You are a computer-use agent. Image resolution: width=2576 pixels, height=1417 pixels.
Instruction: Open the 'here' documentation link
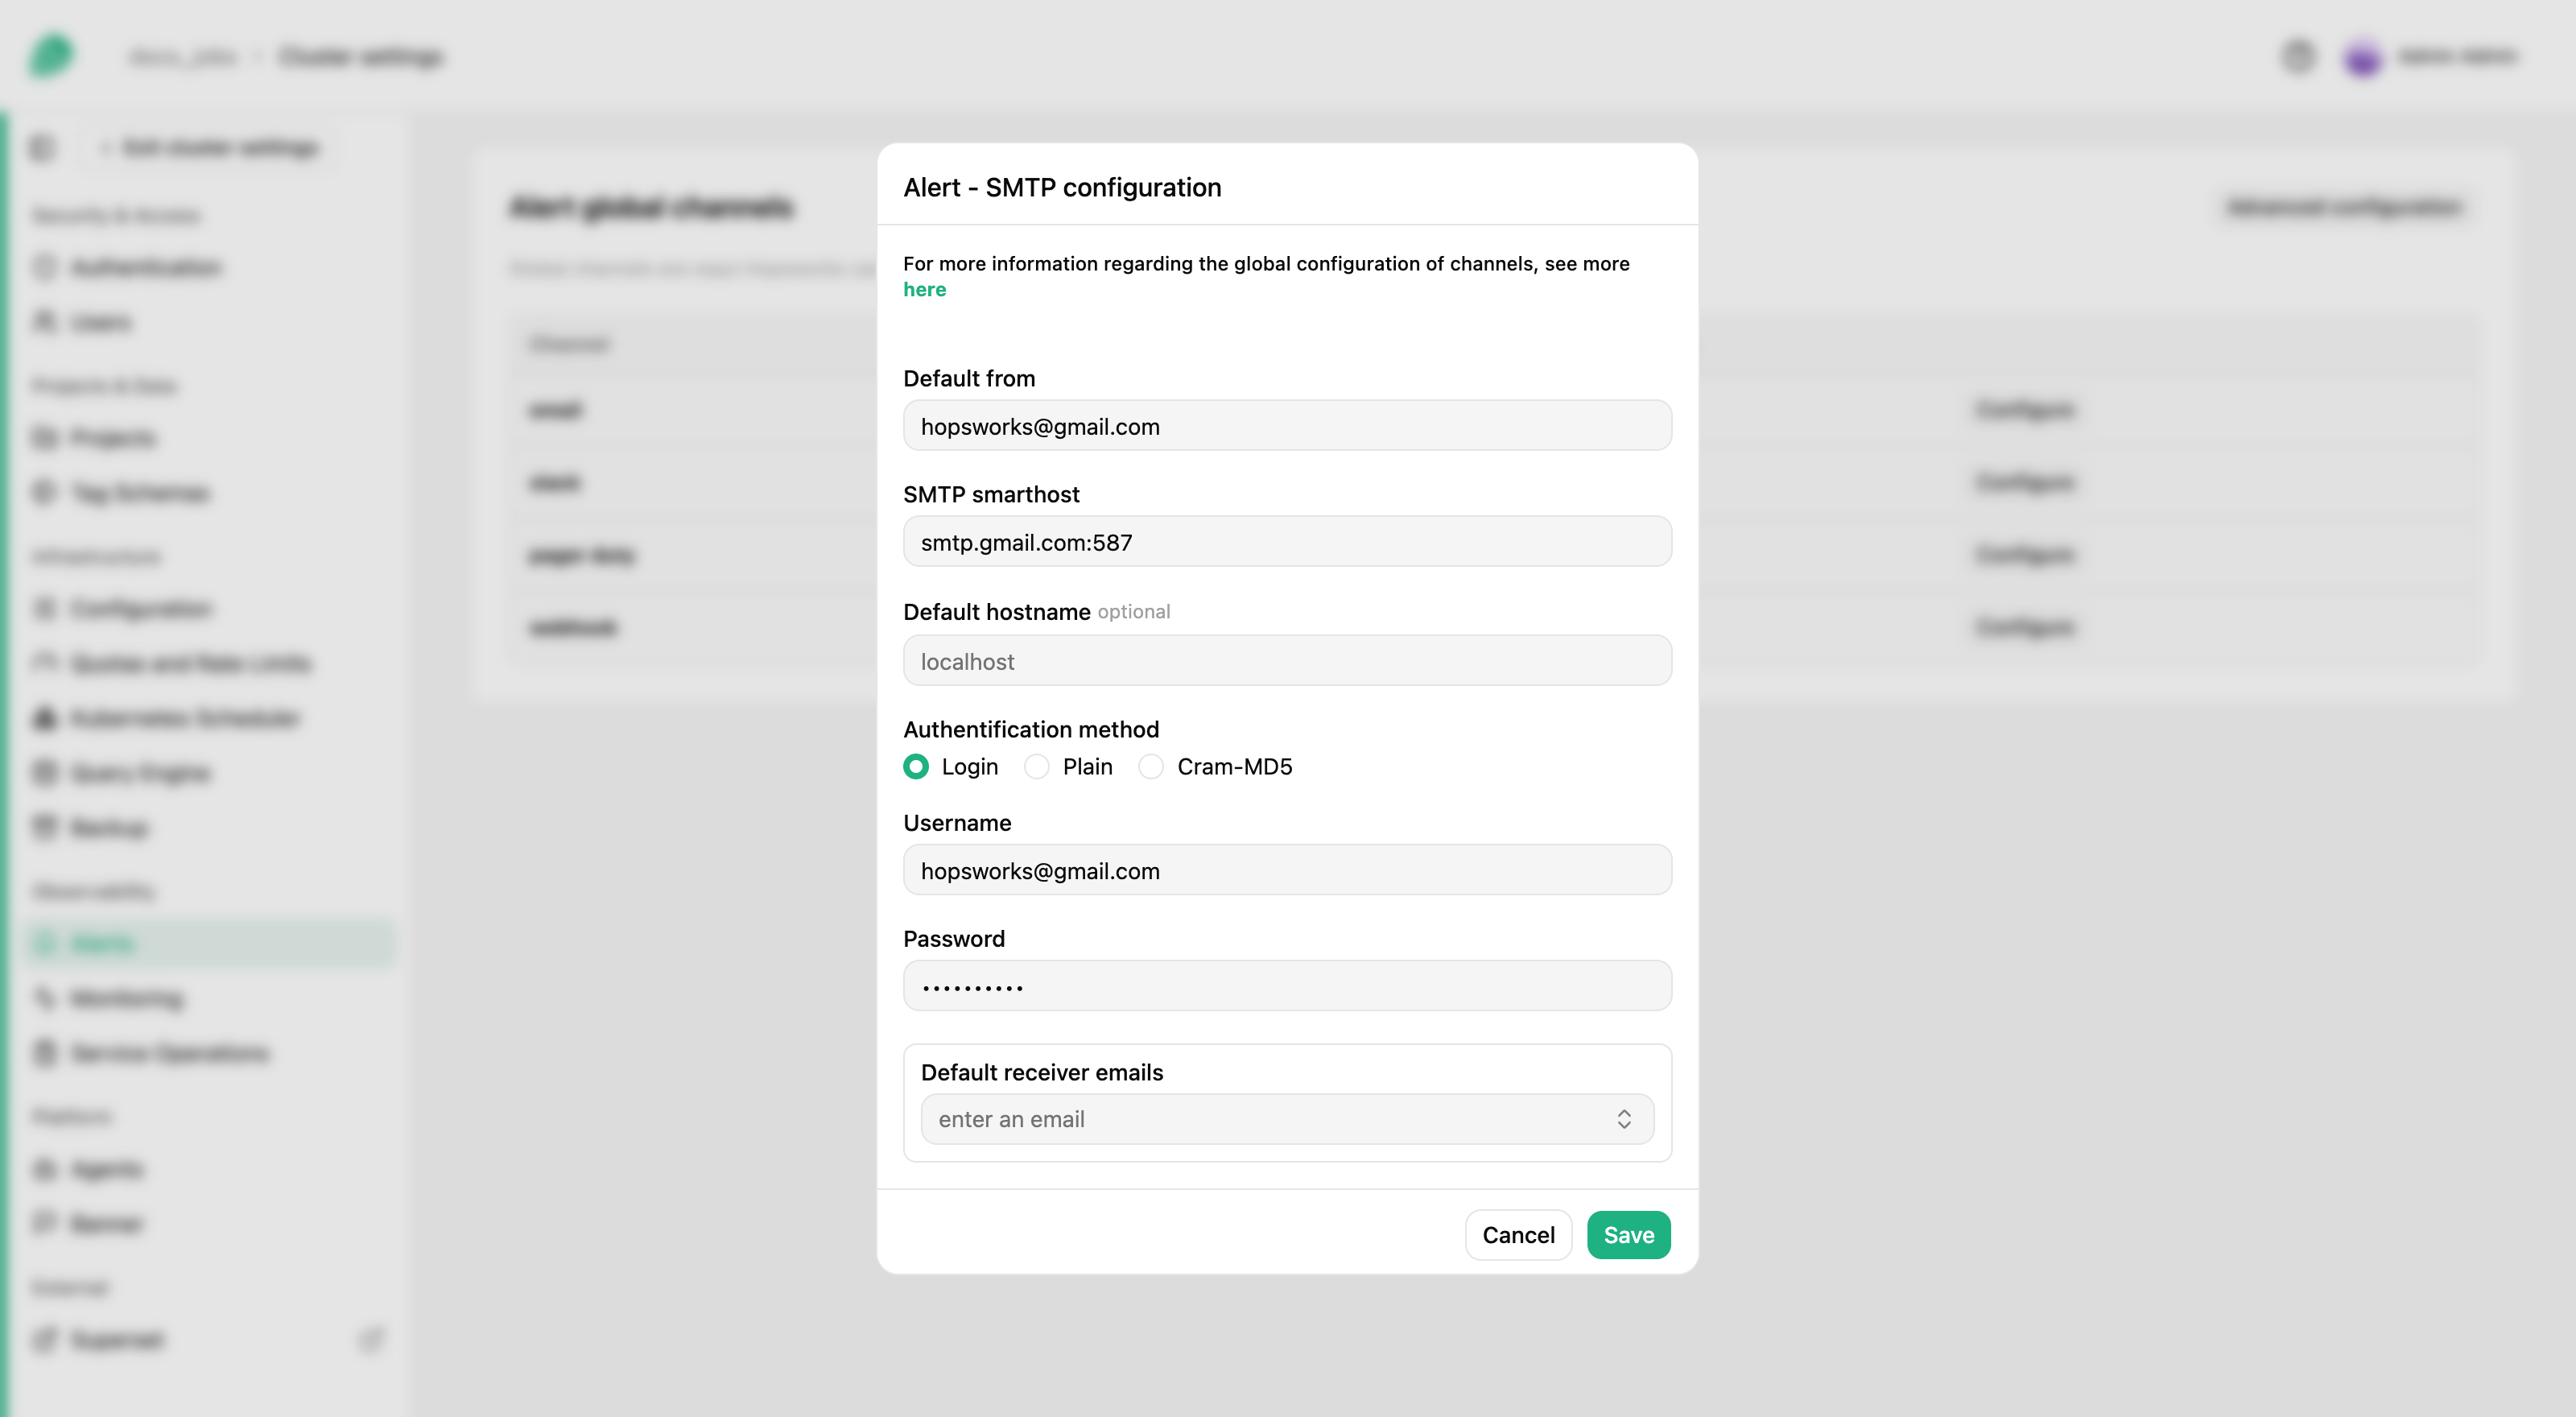pyautogui.click(x=924, y=289)
